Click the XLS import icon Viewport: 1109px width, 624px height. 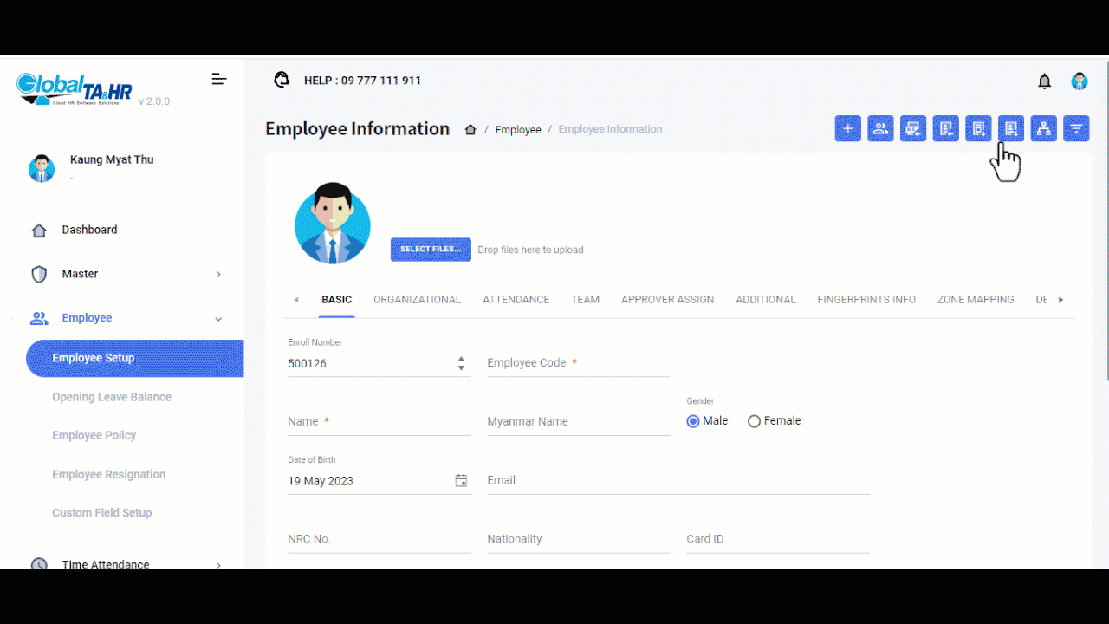913,129
